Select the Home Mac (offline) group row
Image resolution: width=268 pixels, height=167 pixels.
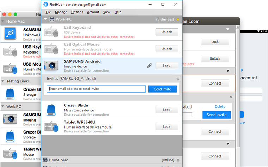pos(112,160)
